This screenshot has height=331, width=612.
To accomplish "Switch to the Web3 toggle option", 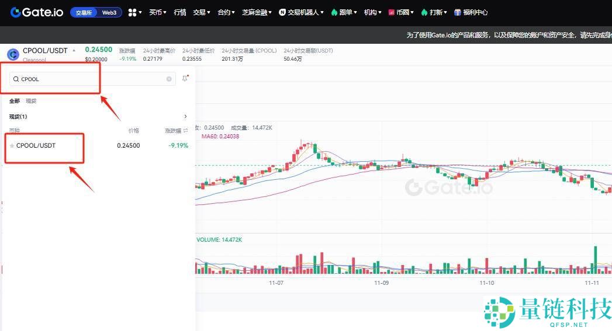I will click(x=109, y=12).
